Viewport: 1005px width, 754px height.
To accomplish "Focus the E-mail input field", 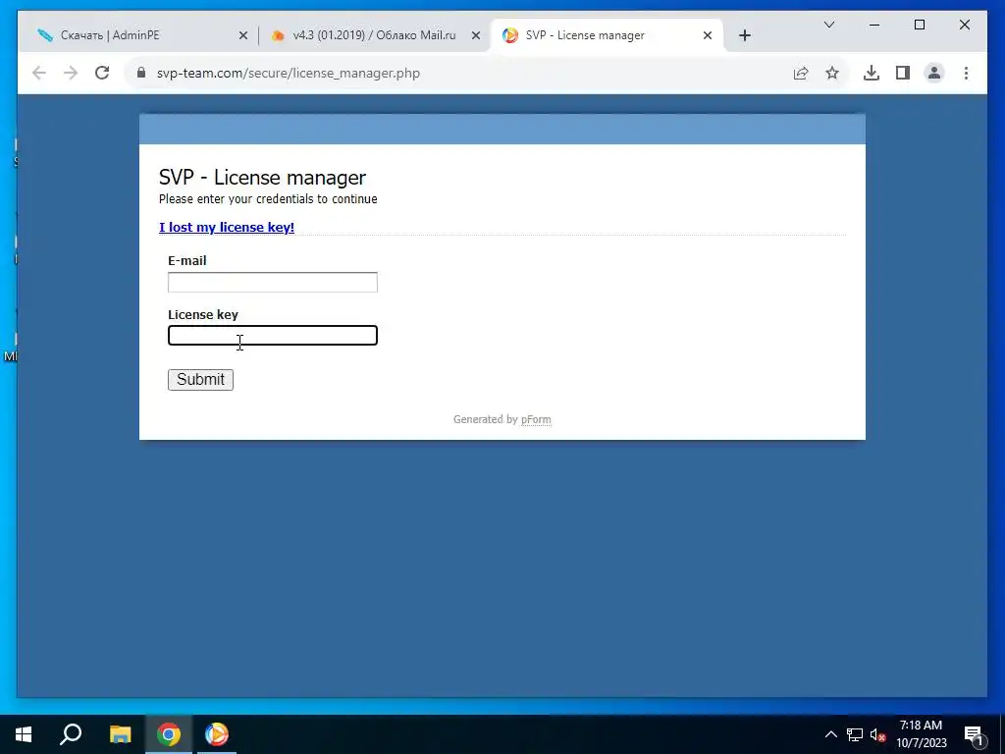I will tap(273, 282).
